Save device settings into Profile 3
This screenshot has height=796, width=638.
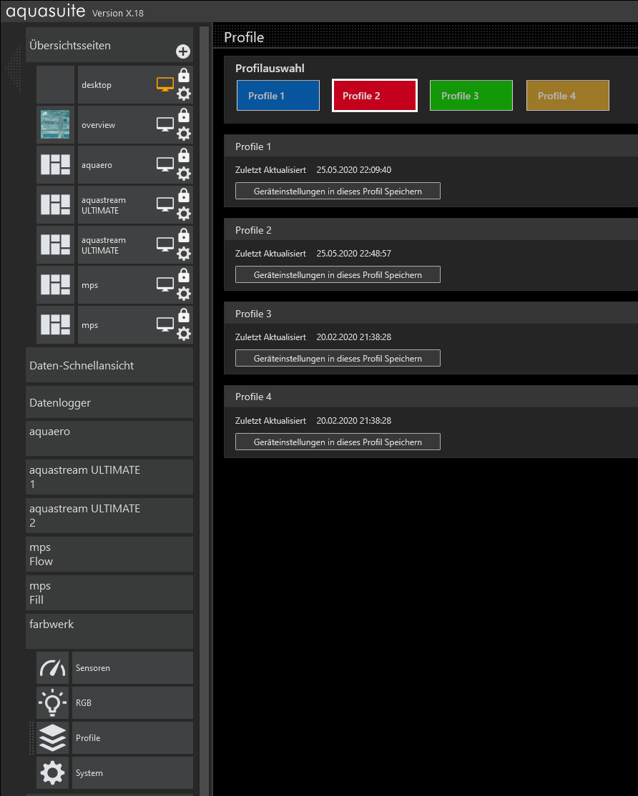pyautogui.click(x=338, y=359)
